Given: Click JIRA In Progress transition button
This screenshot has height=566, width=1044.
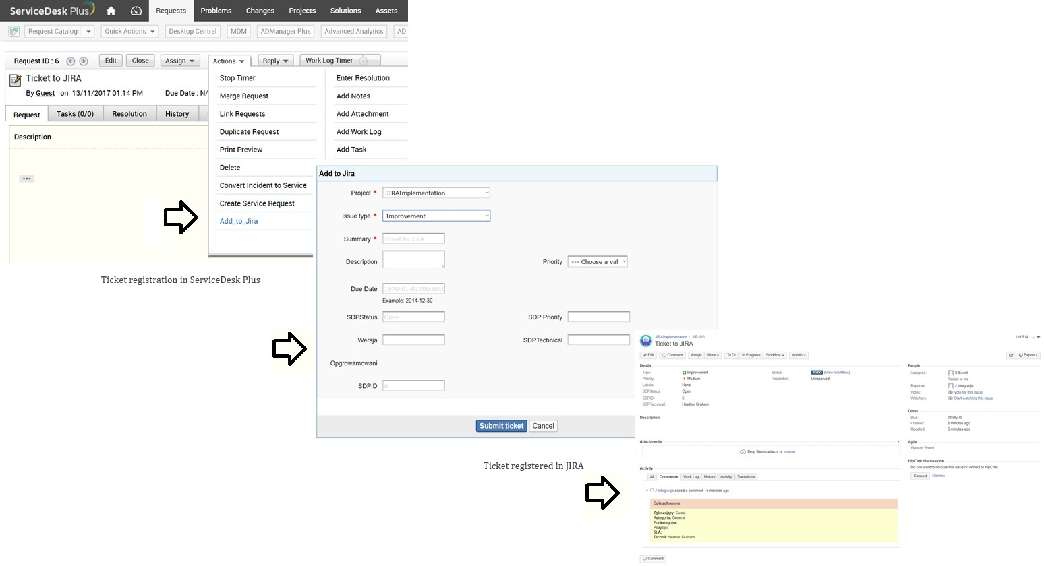Looking at the screenshot, I should (x=751, y=355).
